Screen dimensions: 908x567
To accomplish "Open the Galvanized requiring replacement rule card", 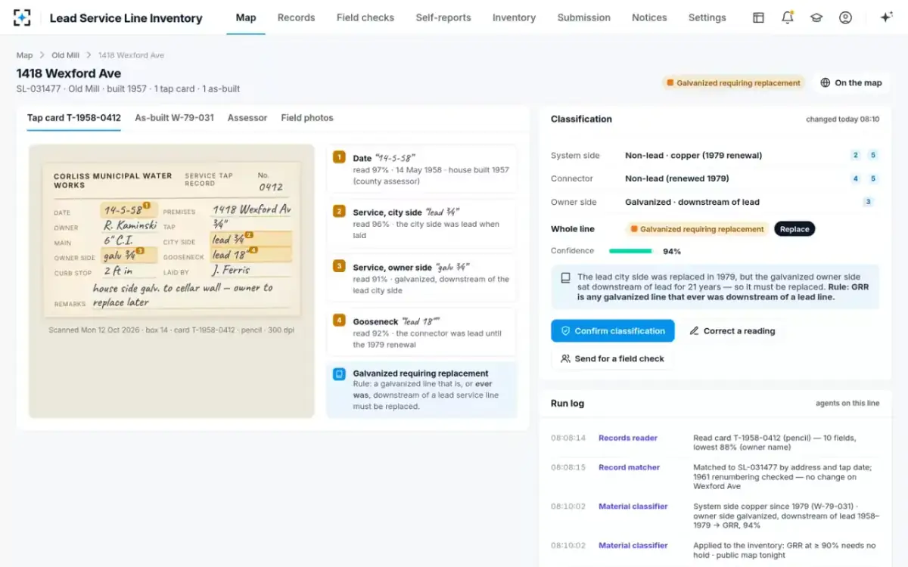I will [x=422, y=389].
